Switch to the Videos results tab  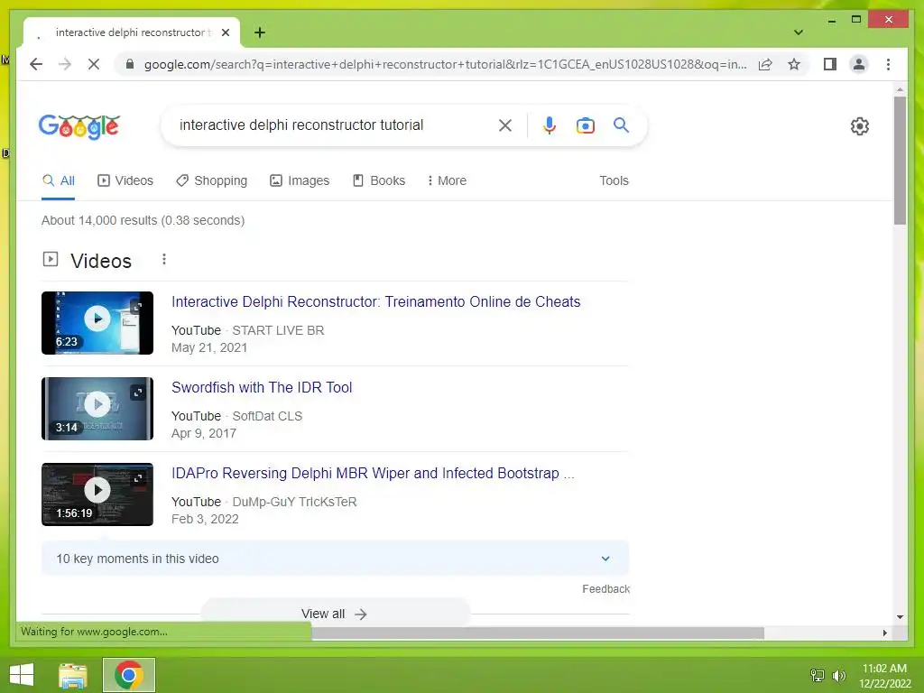point(125,180)
